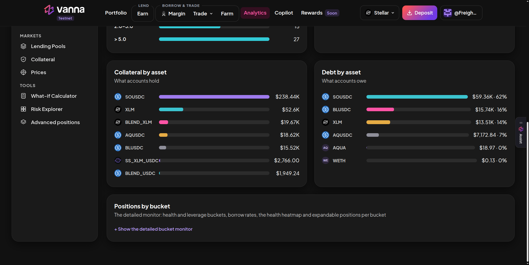Click the AQUSDC debt coin icon
Screen dimensions: 529x265
(x=325, y=135)
